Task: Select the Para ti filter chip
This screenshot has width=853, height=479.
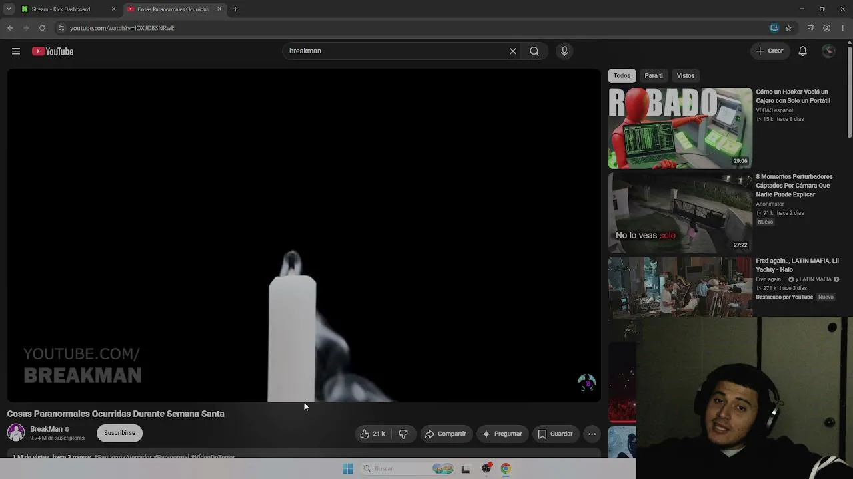Action: tap(654, 75)
